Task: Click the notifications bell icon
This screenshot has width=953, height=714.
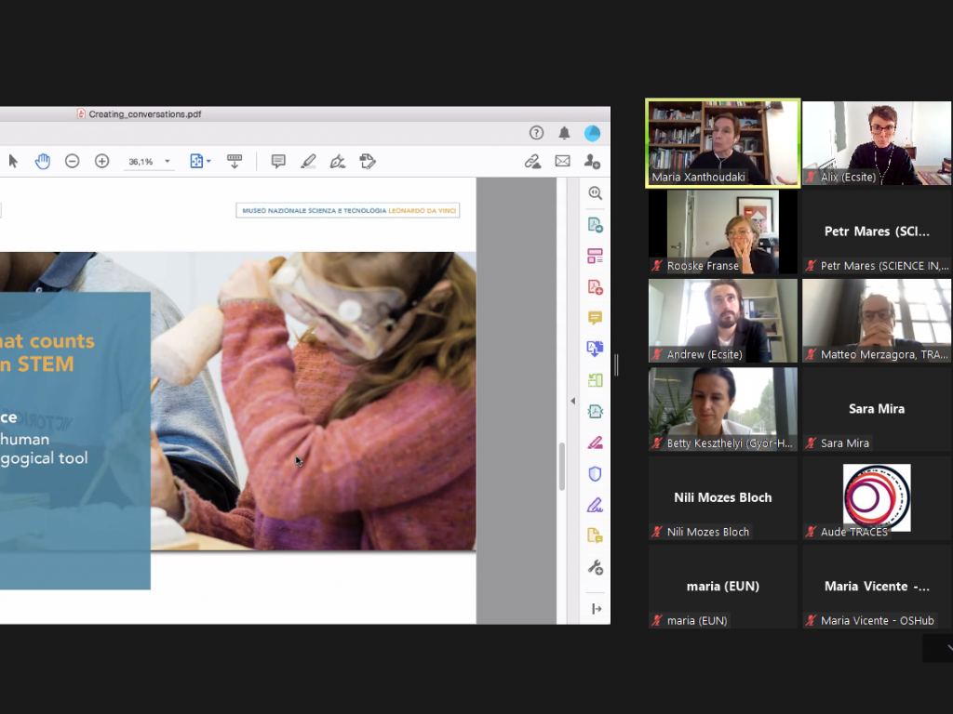Action: (x=564, y=133)
